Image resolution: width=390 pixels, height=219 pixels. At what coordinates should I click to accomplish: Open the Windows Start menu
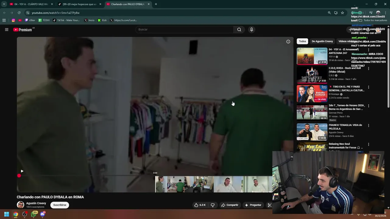6,214
